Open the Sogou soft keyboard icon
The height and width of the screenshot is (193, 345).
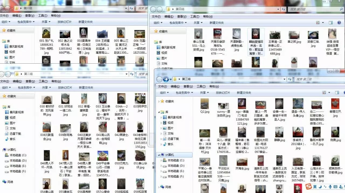click(335, 187)
